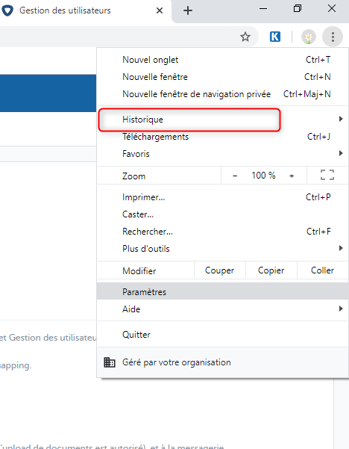349x449 pixels.
Task: Toggle fullscreen mode icon in Zoom row
Action: coord(327,175)
